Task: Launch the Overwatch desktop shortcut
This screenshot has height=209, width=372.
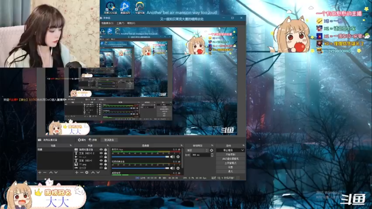Action: pos(140,7)
